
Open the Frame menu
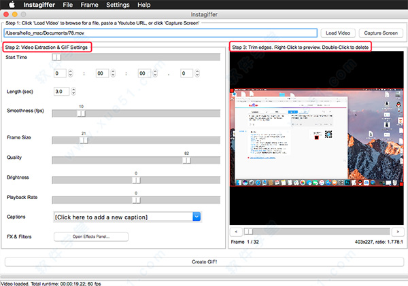(89, 5)
